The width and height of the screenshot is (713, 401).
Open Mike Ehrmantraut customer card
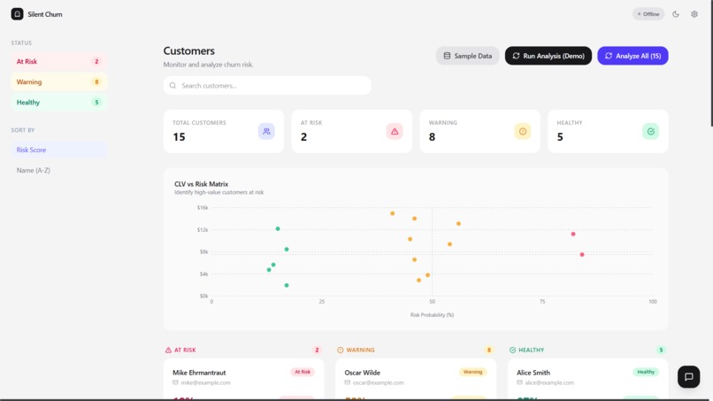(244, 379)
